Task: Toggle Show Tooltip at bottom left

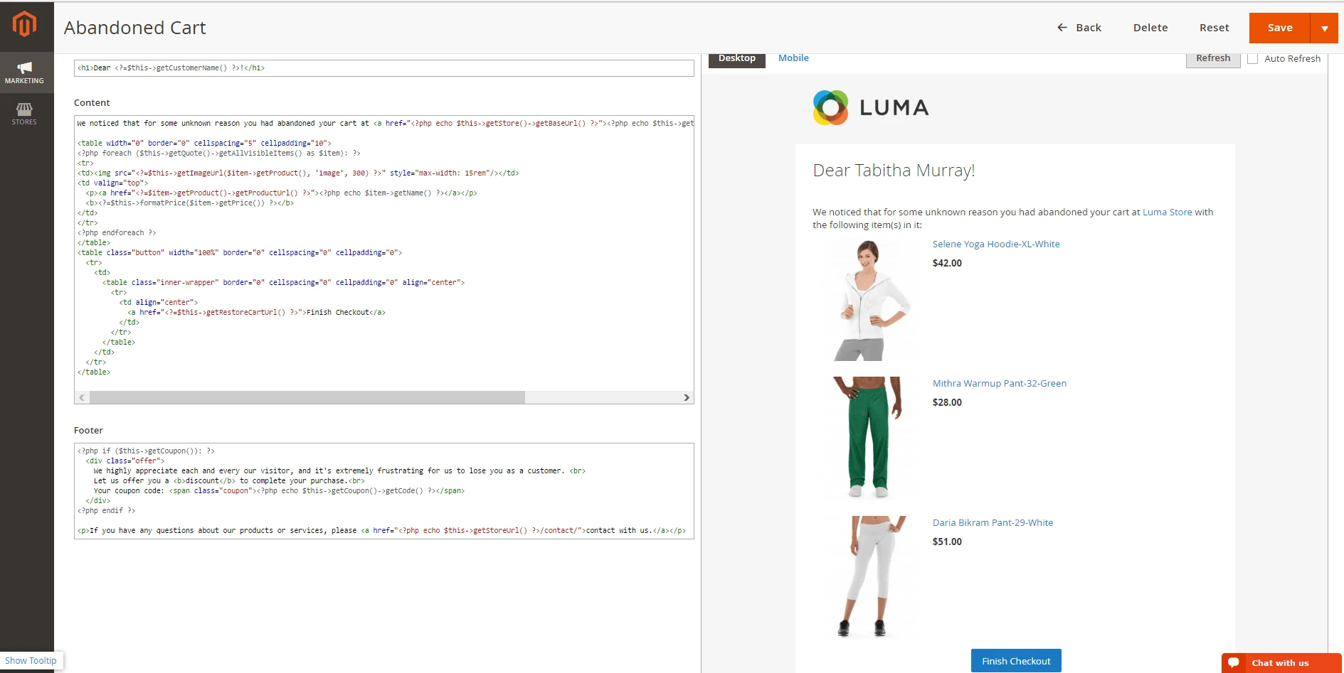Action: pos(31,660)
